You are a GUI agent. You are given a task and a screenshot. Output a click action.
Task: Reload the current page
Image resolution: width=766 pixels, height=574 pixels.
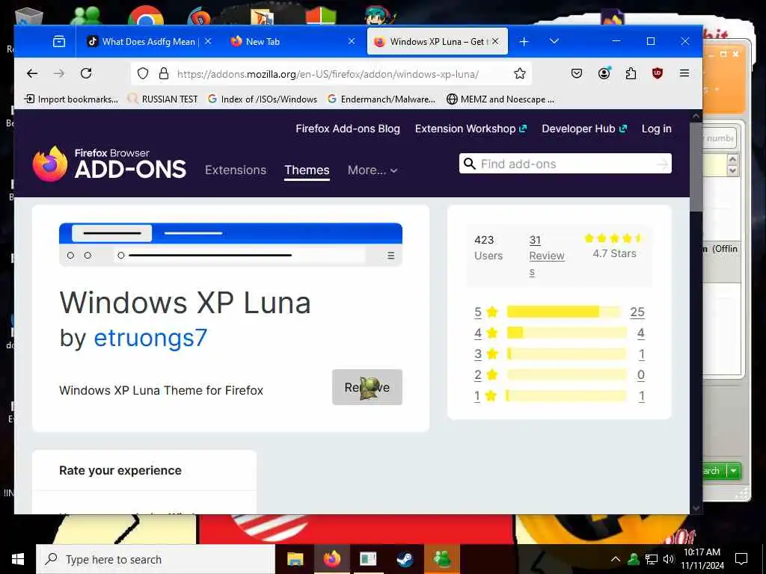pyautogui.click(x=86, y=73)
